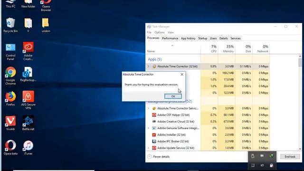Expand the Adobe Genuine Software Integrity row
The width and height of the screenshot is (304, 171).
(149, 128)
